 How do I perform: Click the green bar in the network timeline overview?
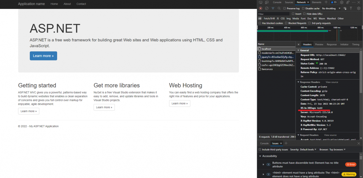pyautogui.click(x=292, y=31)
